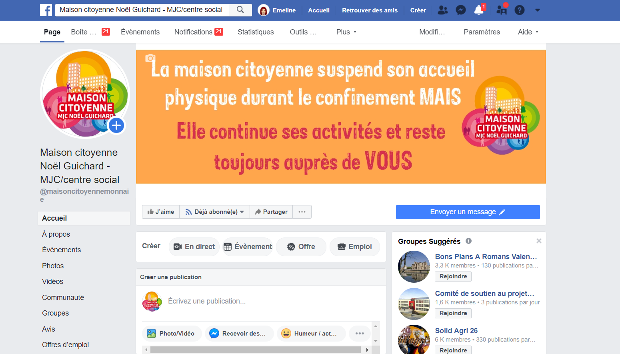Expand account menu arrow in top bar
The width and height of the screenshot is (620, 354).
(537, 10)
